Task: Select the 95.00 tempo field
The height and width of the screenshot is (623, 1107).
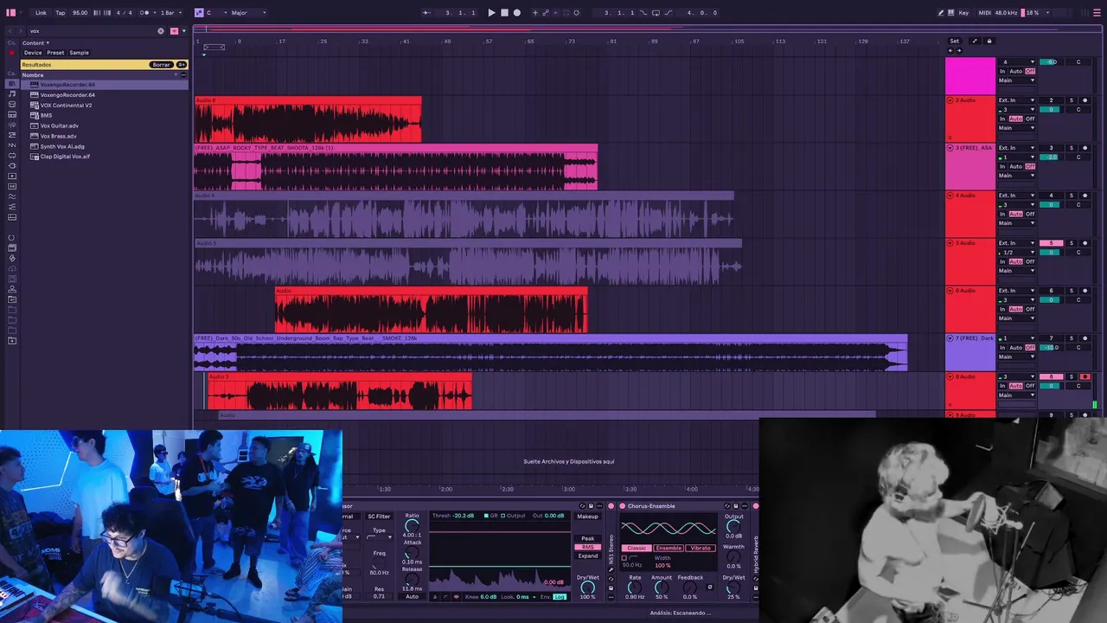Action: click(x=80, y=13)
